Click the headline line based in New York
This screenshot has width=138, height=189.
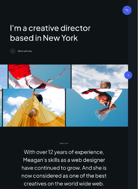pos(44,38)
